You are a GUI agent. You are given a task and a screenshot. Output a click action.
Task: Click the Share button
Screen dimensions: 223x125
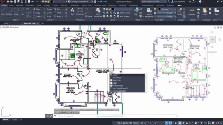[104, 1]
